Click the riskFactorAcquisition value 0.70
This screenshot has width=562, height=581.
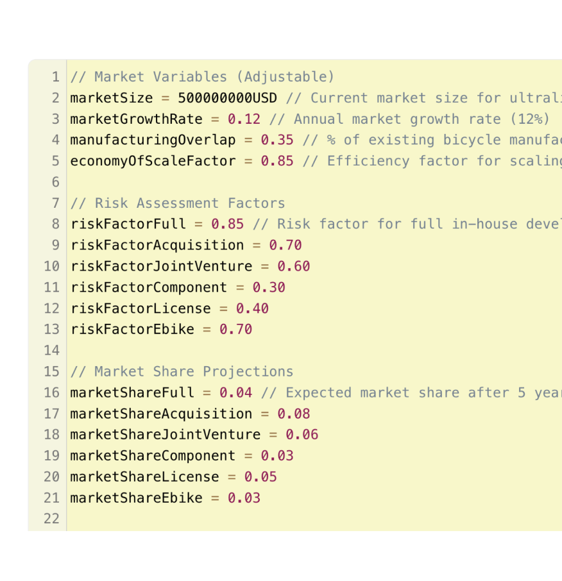285,245
